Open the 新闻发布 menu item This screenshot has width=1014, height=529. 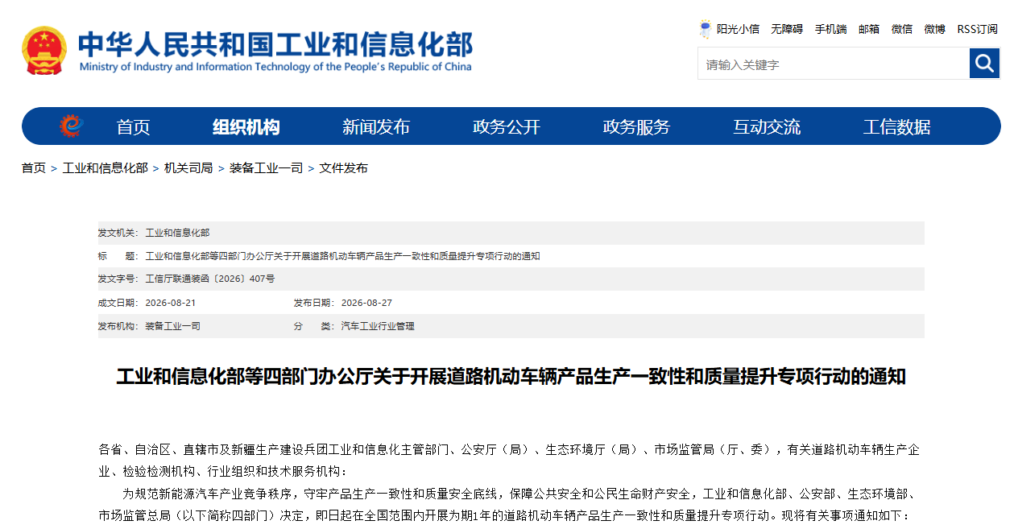(376, 126)
